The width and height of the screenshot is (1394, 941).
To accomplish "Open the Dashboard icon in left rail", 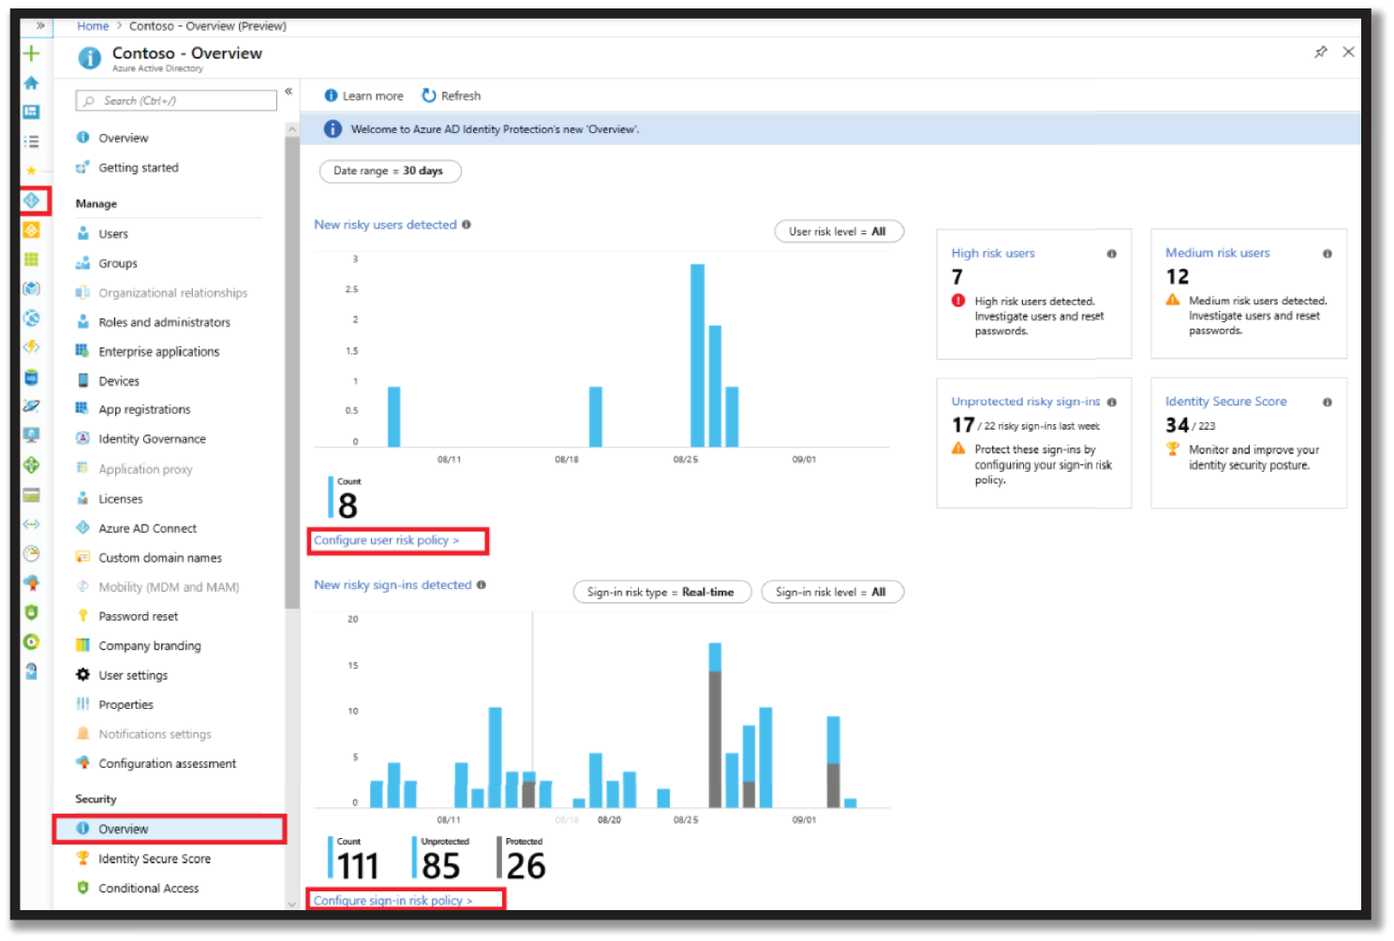I will pyautogui.click(x=31, y=111).
